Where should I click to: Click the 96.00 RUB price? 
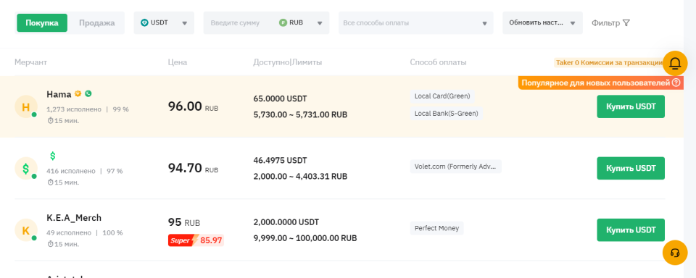tap(193, 106)
